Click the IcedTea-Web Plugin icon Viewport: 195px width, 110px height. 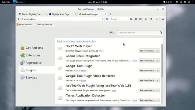[60, 88]
